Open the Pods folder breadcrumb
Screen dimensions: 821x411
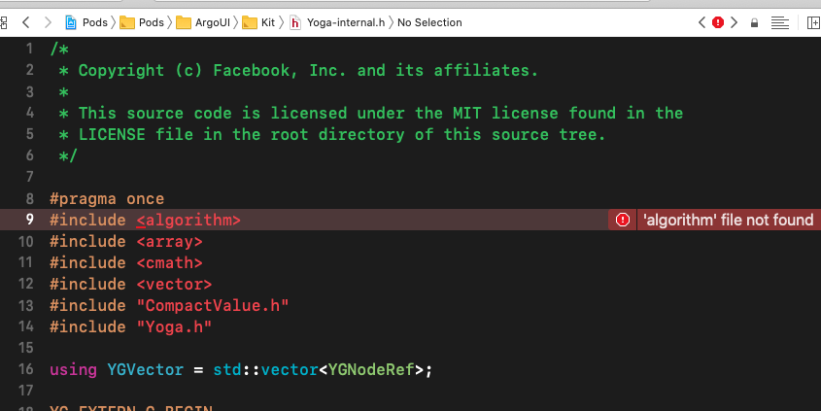point(142,21)
